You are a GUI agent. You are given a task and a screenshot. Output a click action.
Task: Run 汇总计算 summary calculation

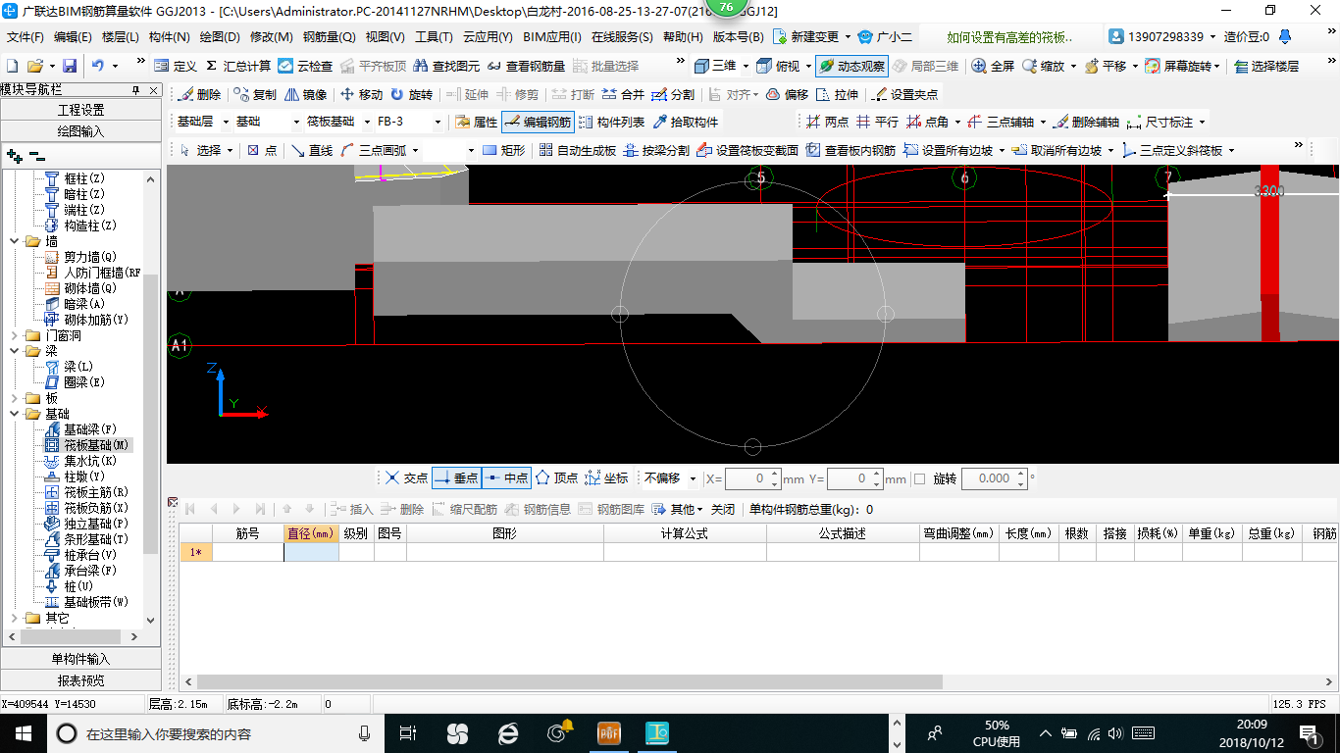[238, 66]
